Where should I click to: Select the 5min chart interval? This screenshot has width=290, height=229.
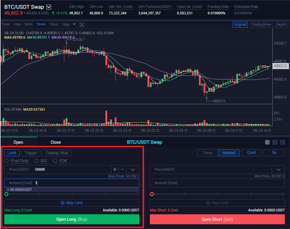pyautogui.click(x=28, y=24)
